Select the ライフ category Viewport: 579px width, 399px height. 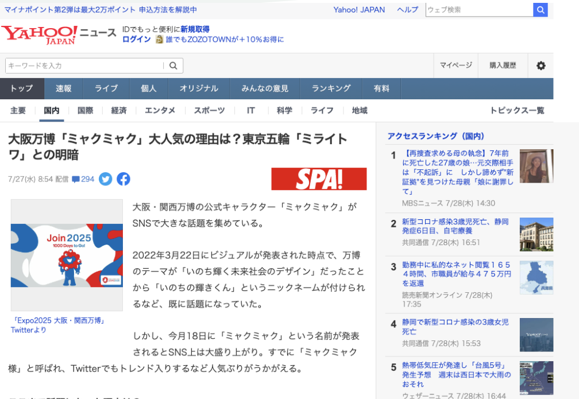click(322, 110)
